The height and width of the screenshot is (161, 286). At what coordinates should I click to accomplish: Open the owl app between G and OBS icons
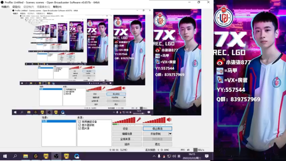46,156
